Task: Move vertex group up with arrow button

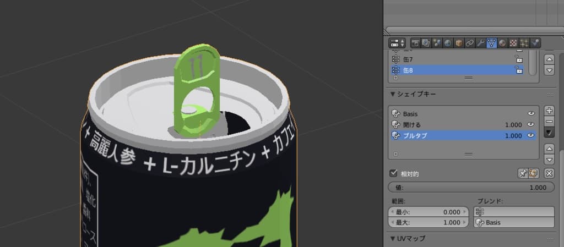Action: (549, 59)
